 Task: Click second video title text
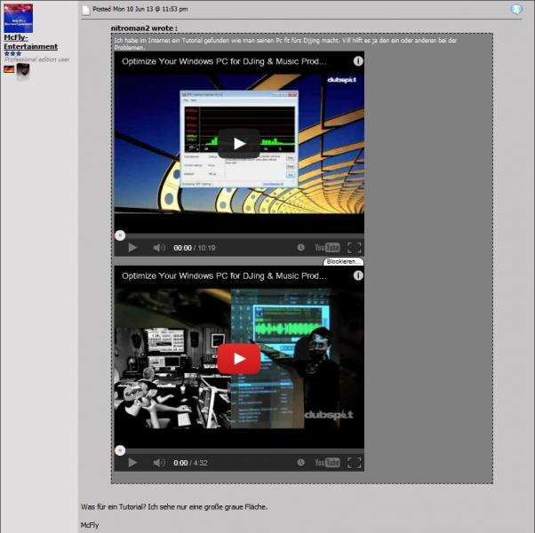[x=224, y=276]
